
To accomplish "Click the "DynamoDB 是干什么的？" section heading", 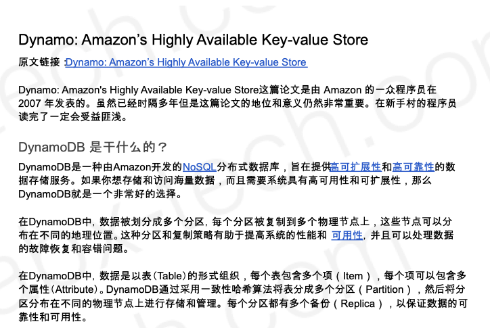I will point(93,147).
